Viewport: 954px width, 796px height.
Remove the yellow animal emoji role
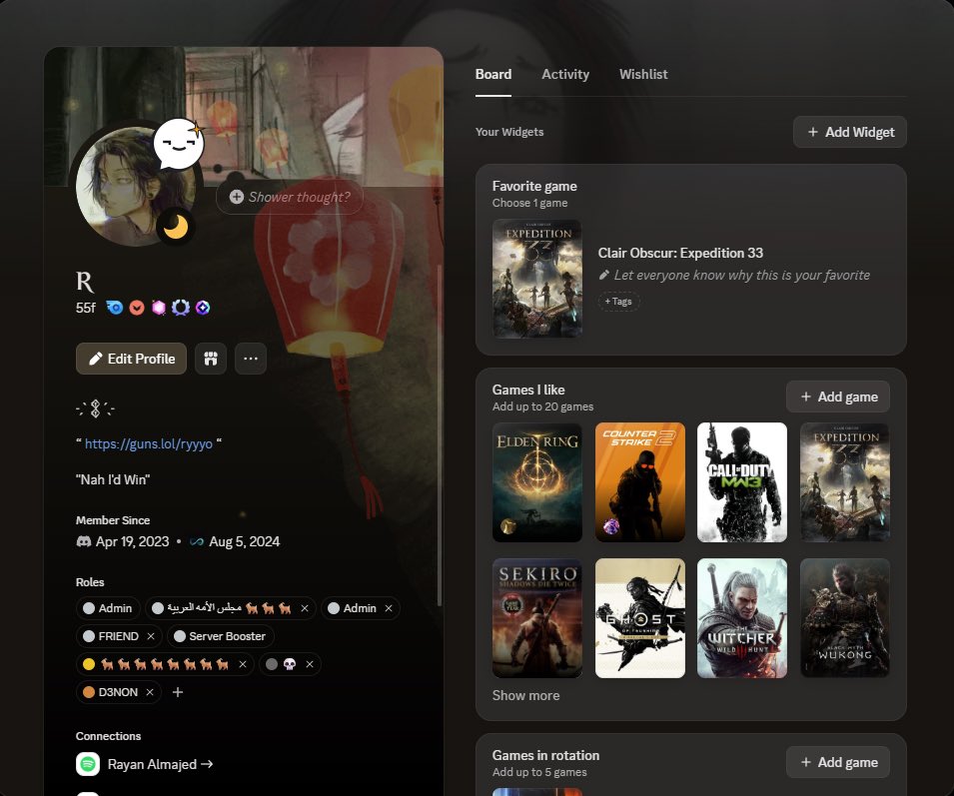(243, 664)
